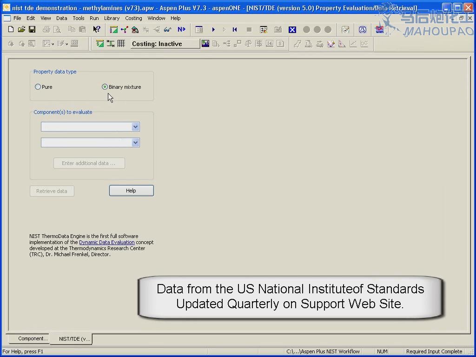The image size is (476, 357).
Task: Open the Tools menu
Action: [x=78, y=18]
